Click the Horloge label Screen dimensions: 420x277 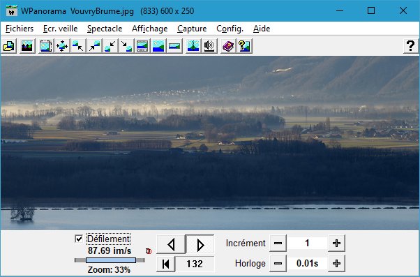pos(250,264)
